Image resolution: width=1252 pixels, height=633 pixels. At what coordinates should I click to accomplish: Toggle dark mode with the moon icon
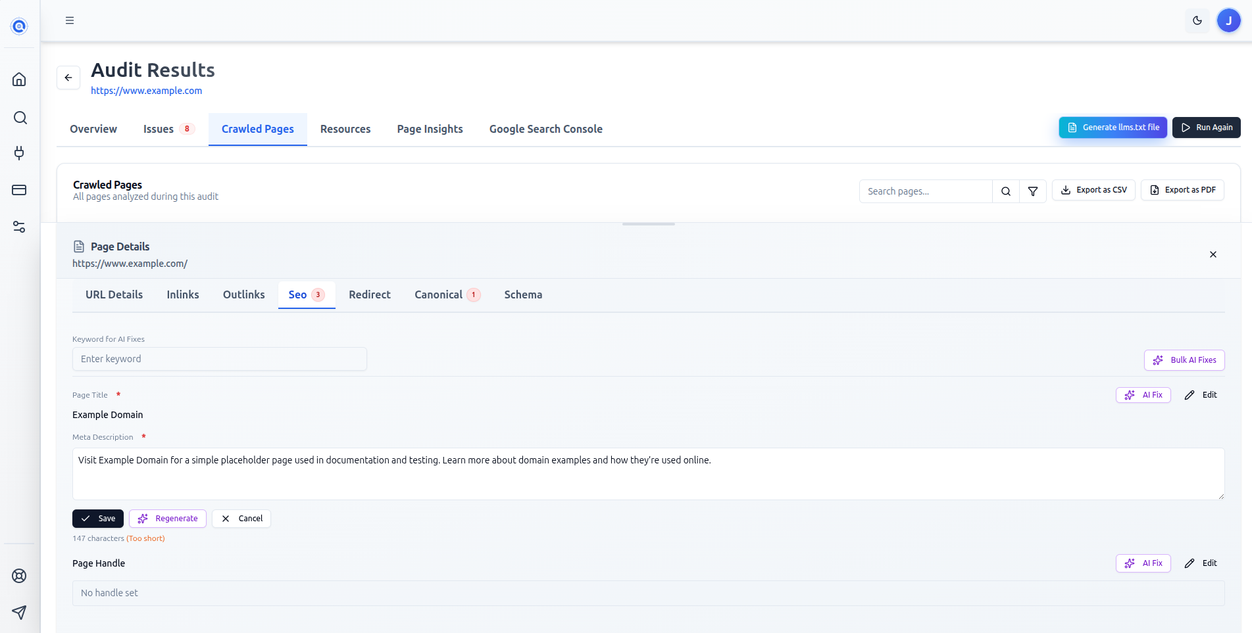(1197, 20)
